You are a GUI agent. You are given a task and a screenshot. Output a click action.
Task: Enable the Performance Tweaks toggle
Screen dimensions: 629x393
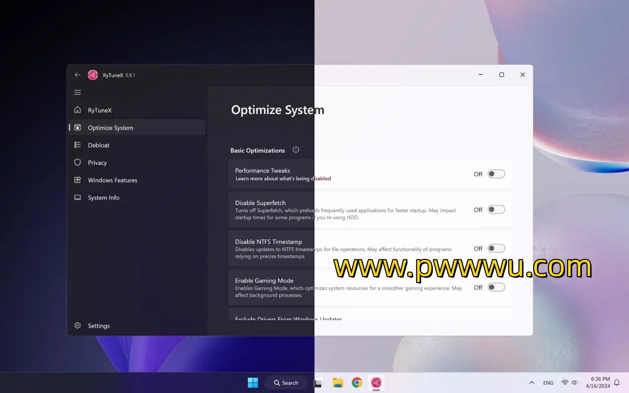496,174
